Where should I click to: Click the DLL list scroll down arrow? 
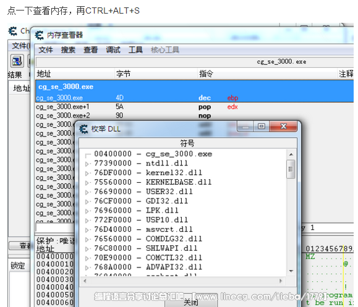[291, 271]
